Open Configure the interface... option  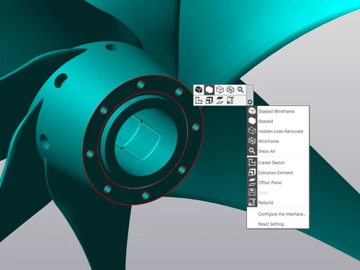tap(278, 214)
